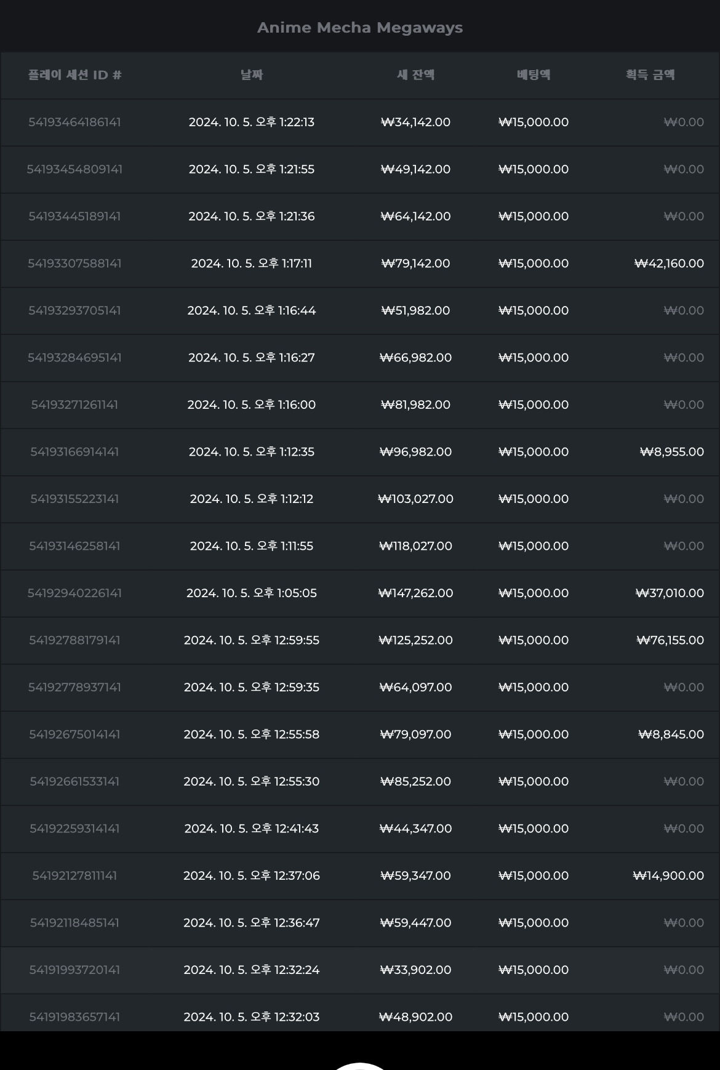720x1070 pixels.
Task: Sort by the 날짜 column header
Action: click(252, 75)
